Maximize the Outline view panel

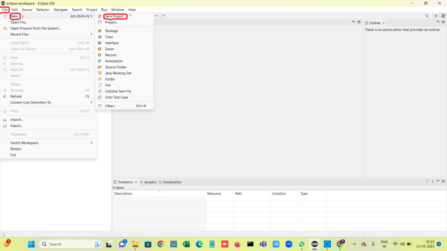(444, 22)
